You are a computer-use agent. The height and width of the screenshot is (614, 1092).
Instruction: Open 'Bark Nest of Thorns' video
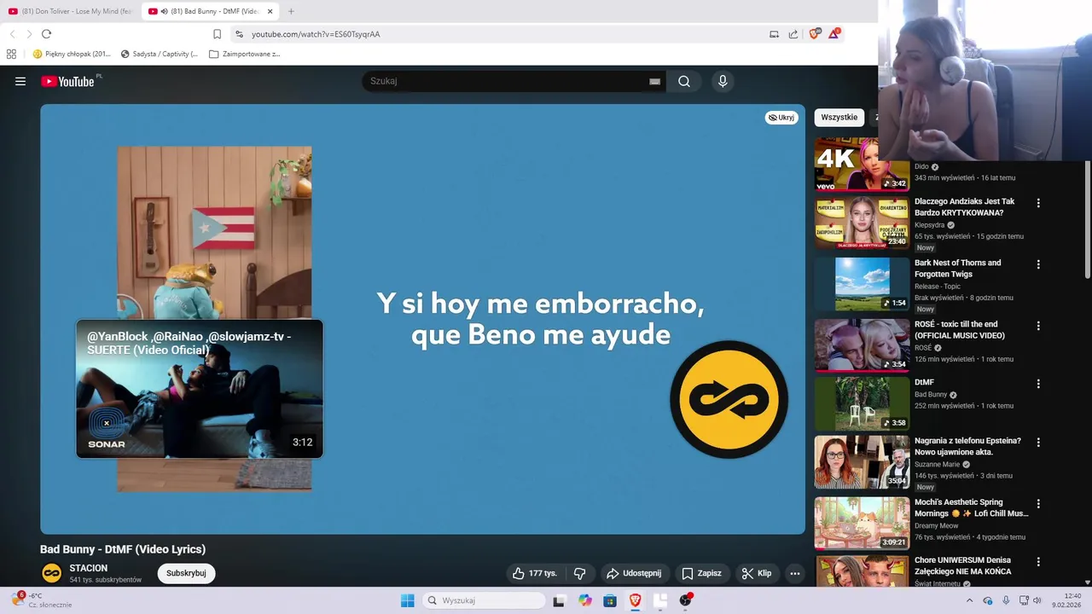958,269
